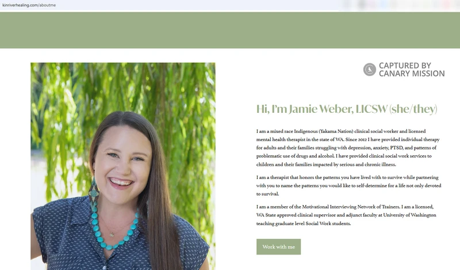Click the green header banner

[x=230, y=31]
